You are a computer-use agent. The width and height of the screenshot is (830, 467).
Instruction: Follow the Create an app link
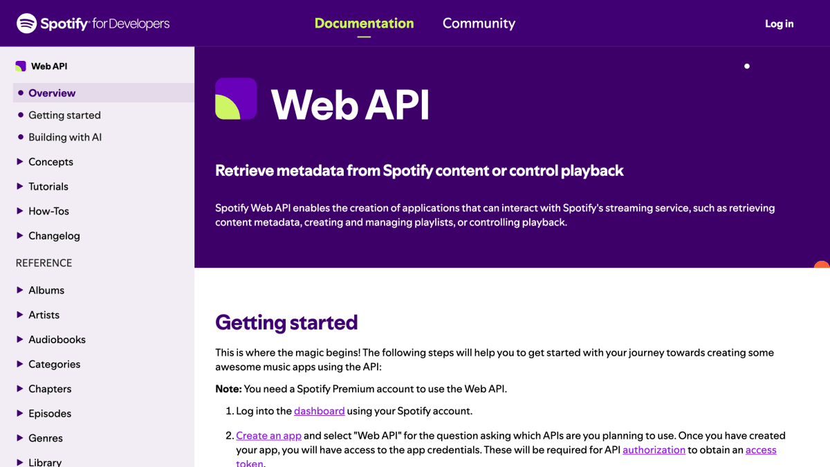[x=268, y=436]
